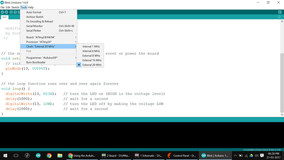This screenshot has width=284, height=160.
Task: Select Internal 1 MHz clock option
Action: (x=90, y=46)
